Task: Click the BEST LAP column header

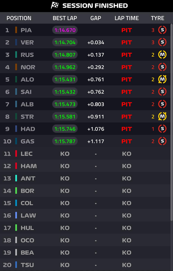Action: [x=65, y=18]
